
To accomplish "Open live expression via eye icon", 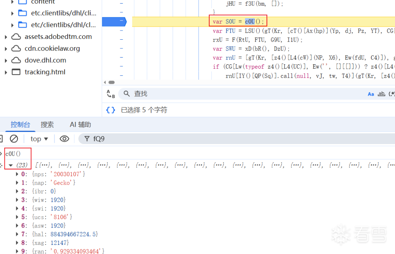I will tap(64, 139).
